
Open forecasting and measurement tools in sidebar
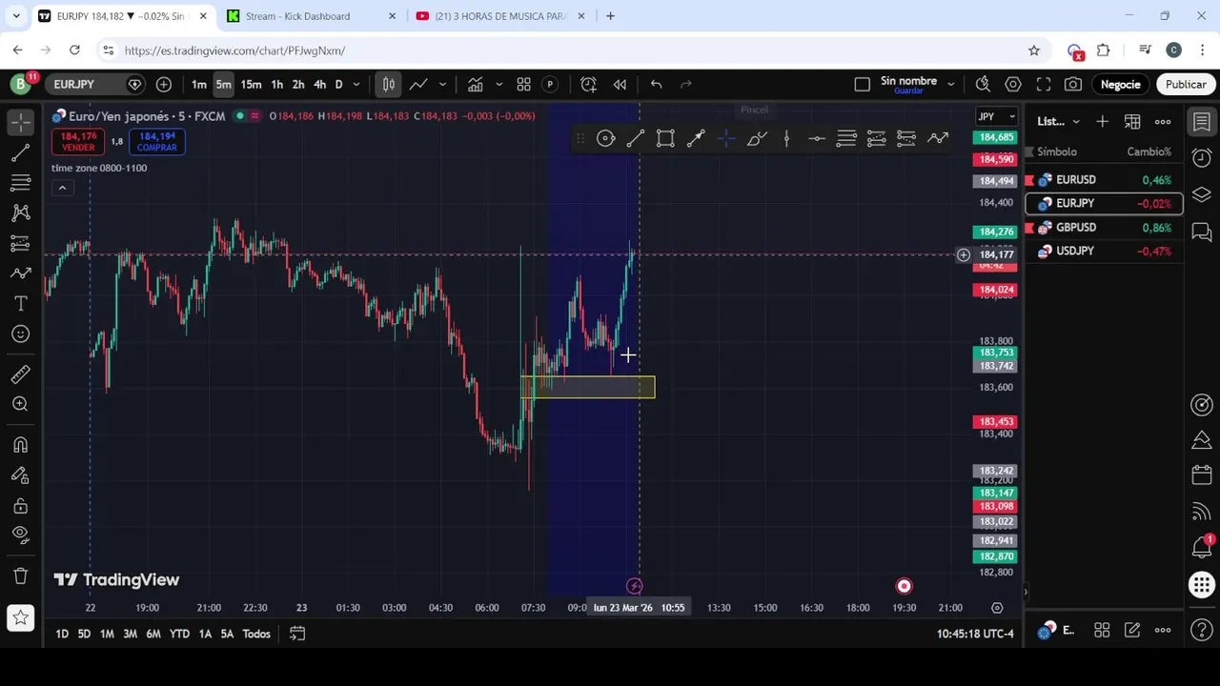(x=21, y=243)
